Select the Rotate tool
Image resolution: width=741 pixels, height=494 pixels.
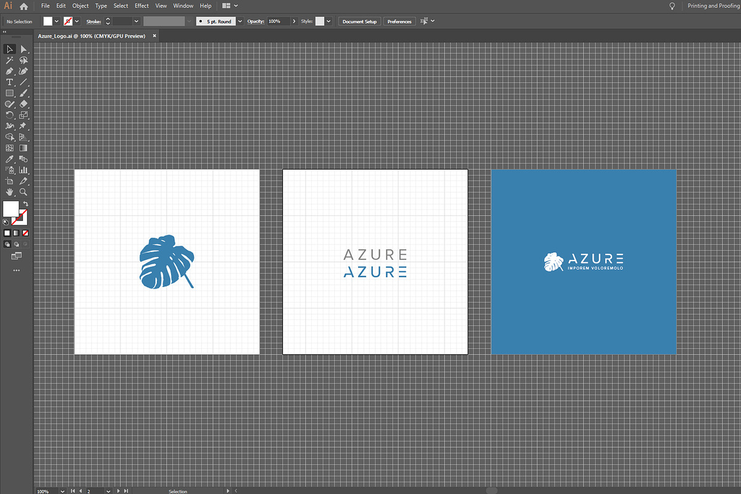point(10,115)
